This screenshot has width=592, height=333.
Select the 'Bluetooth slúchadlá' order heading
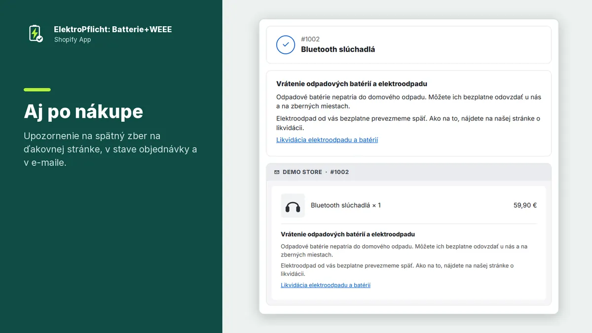click(x=338, y=49)
